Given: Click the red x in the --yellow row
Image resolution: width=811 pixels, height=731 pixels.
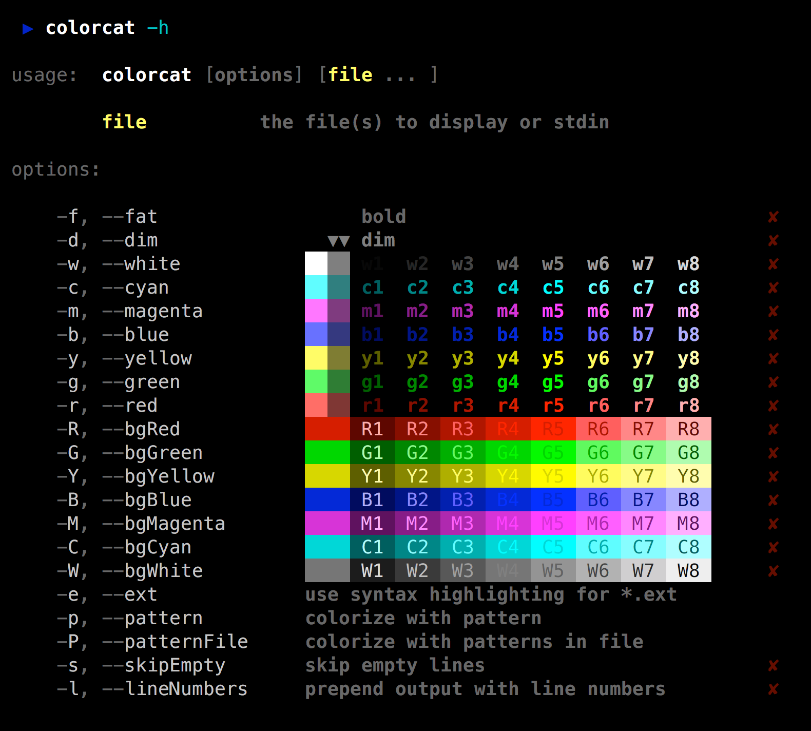Looking at the screenshot, I should 773,359.
